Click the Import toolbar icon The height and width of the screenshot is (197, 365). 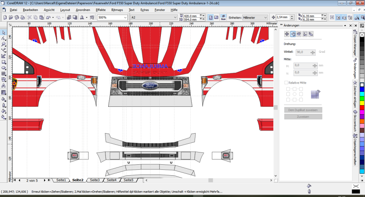point(69,17)
